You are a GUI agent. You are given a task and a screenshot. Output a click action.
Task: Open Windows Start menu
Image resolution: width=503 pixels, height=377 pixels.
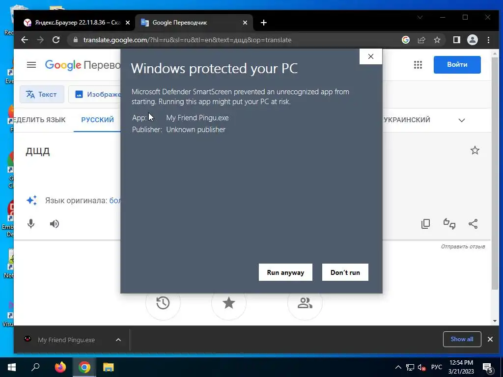click(x=12, y=367)
